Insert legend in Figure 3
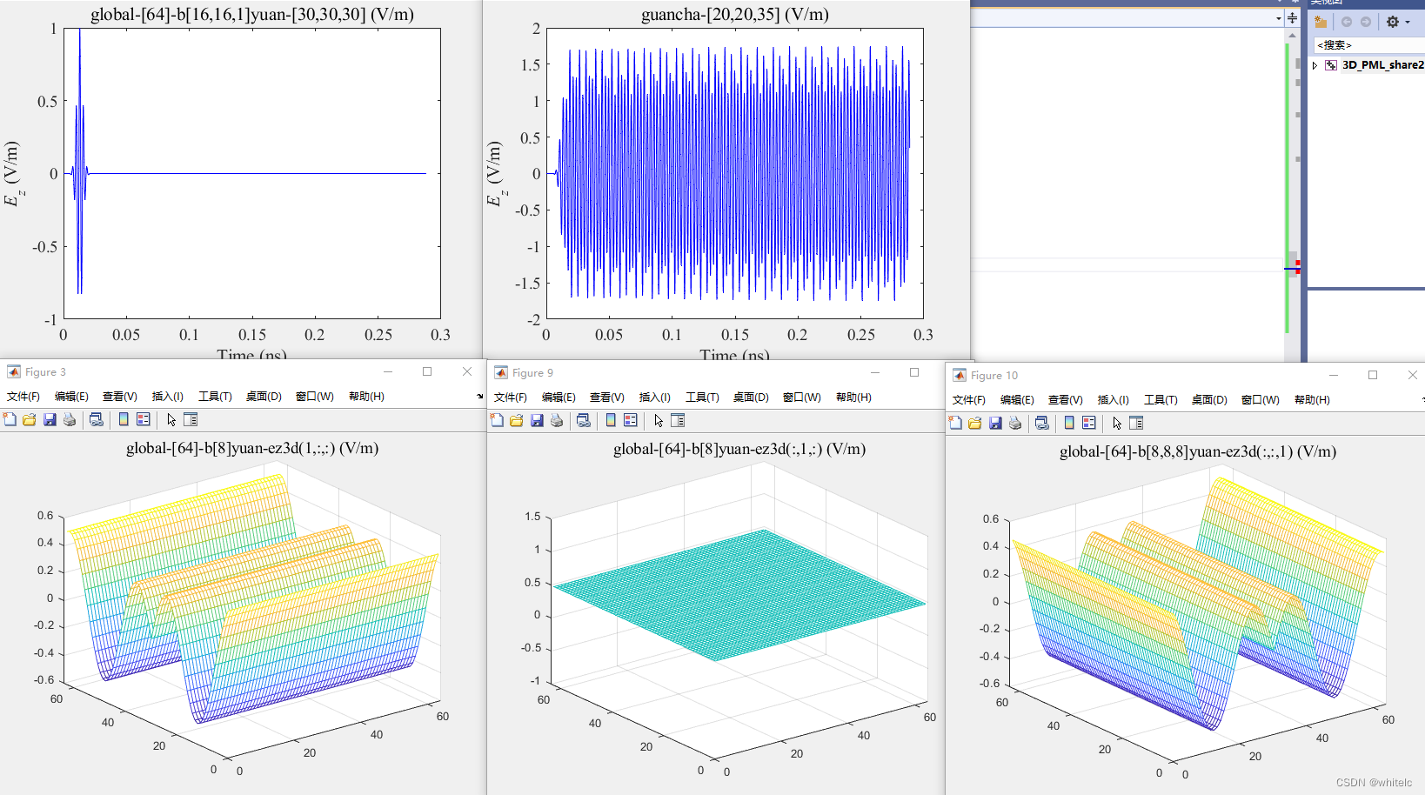Image resolution: width=1425 pixels, height=795 pixels. point(144,419)
